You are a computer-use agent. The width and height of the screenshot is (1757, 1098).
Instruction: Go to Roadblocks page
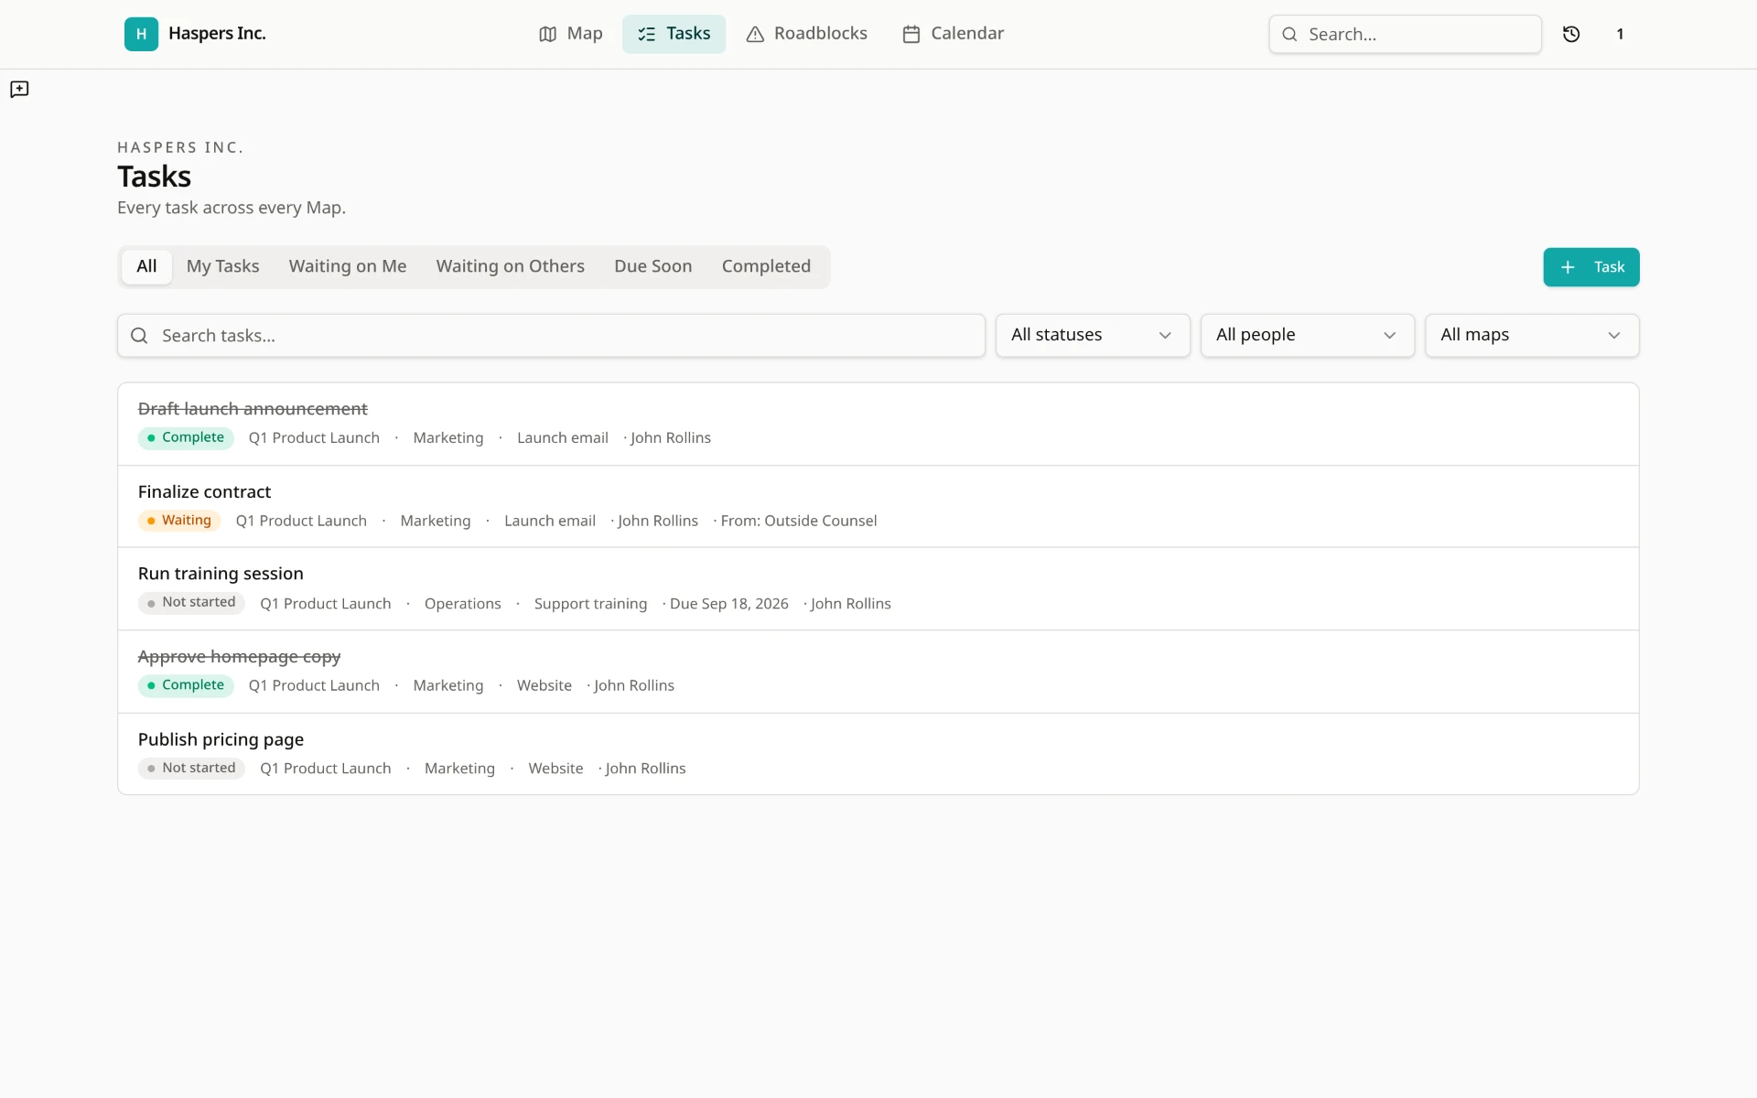pyautogui.click(x=806, y=34)
